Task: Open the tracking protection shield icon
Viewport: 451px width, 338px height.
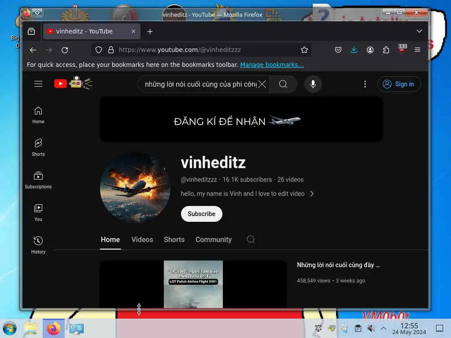Action: 99,50
